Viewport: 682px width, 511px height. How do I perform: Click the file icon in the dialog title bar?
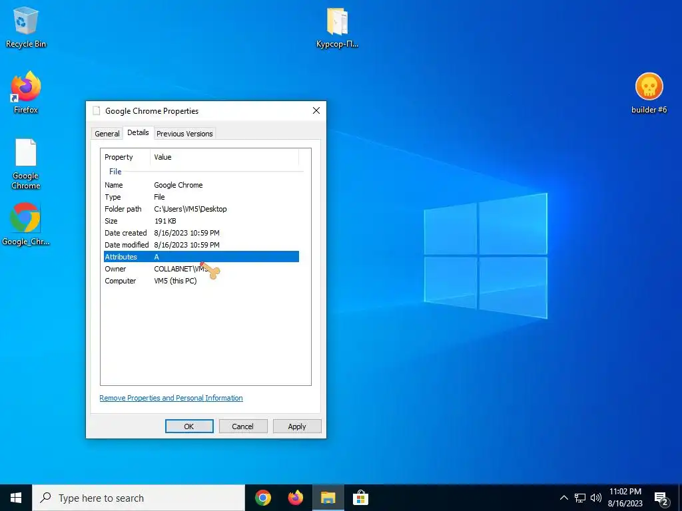pos(97,111)
